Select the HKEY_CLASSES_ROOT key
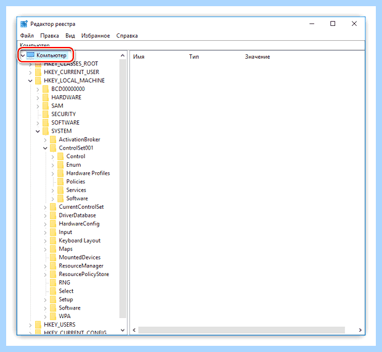 click(71, 64)
